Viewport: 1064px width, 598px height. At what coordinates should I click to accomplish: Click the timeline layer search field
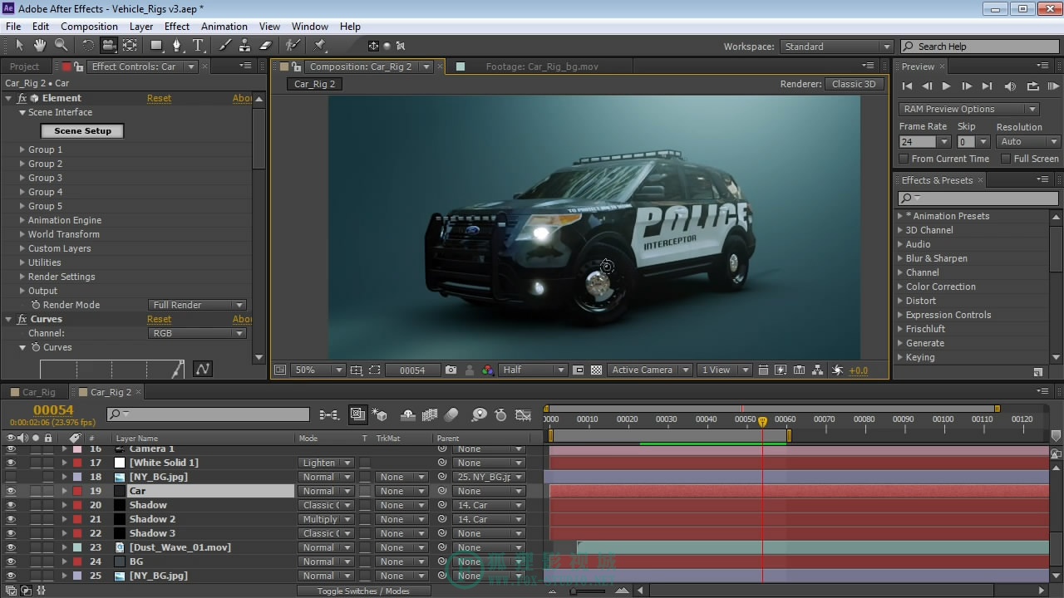tap(208, 414)
